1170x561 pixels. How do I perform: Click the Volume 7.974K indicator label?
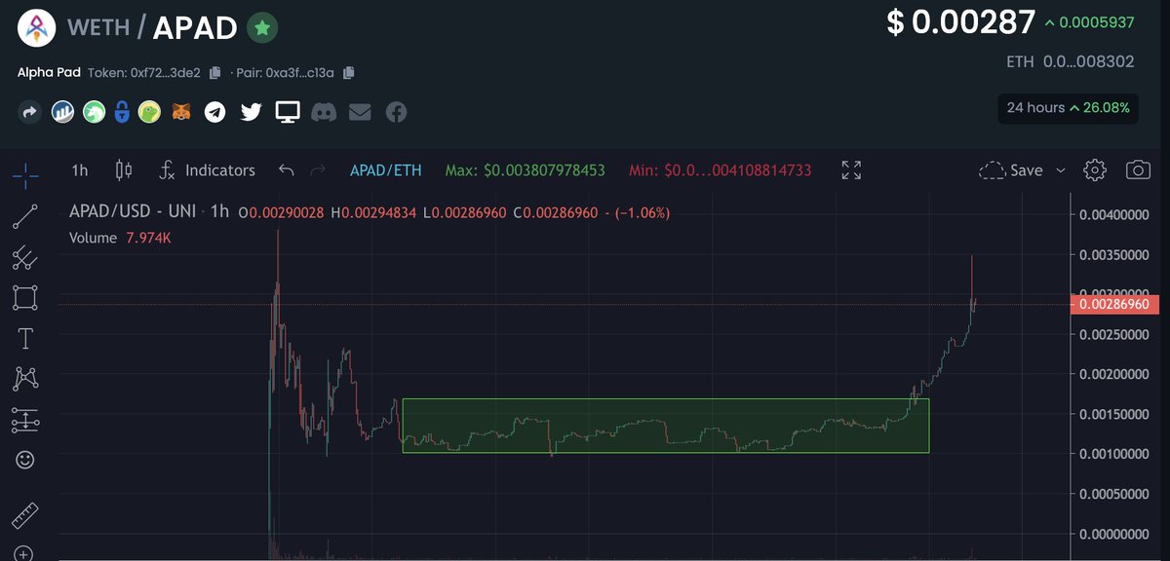(x=120, y=238)
